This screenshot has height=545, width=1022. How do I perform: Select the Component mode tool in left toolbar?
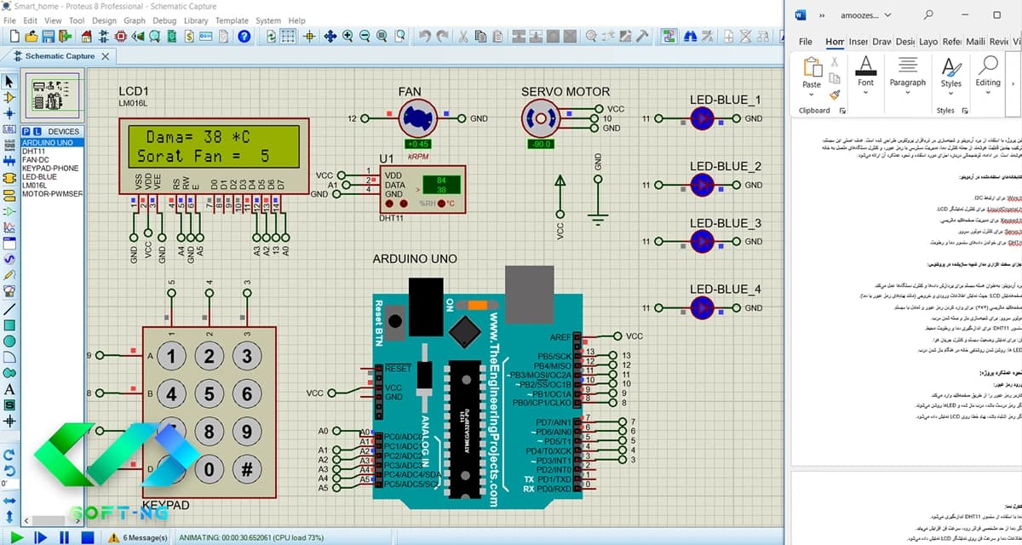9,97
